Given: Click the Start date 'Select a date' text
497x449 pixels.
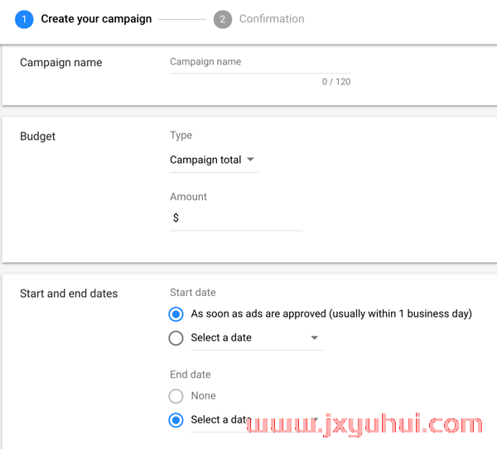Looking at the screenshot, I should [221, 337].
